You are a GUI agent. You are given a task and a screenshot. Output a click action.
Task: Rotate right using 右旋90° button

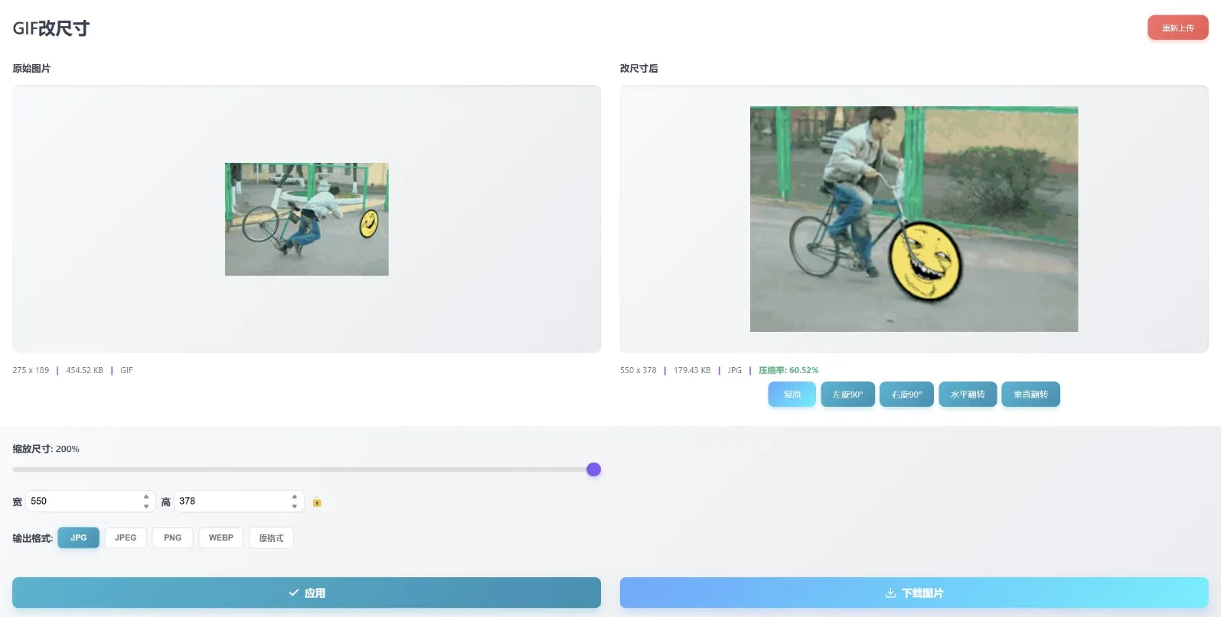coord(906,395)
